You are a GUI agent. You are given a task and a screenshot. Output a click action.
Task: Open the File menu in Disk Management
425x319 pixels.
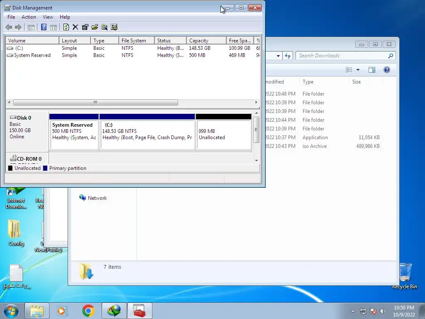tap(11, 17)
